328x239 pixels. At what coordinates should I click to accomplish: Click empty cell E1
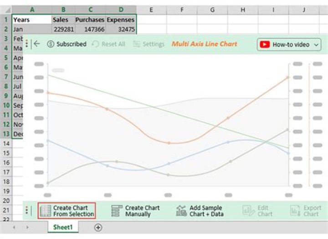point(151,20)
